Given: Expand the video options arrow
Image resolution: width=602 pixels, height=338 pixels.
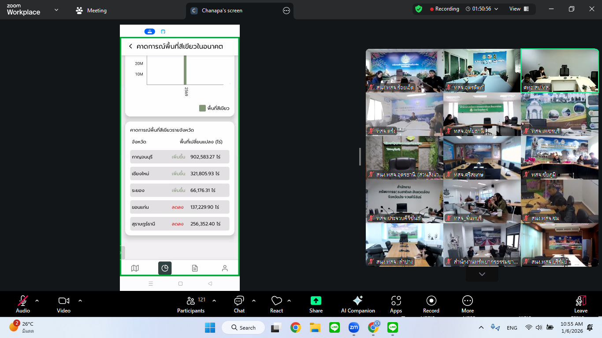Looking at the screenshot, I should pyautogui.click(x=80, y=301).
